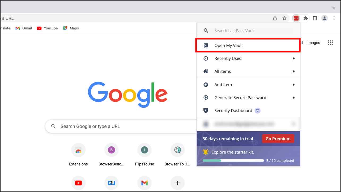Viewport: 341px width, 192px height.
Task: Click 30 days remaining in trial text
Action: click(x=228, y=139)
